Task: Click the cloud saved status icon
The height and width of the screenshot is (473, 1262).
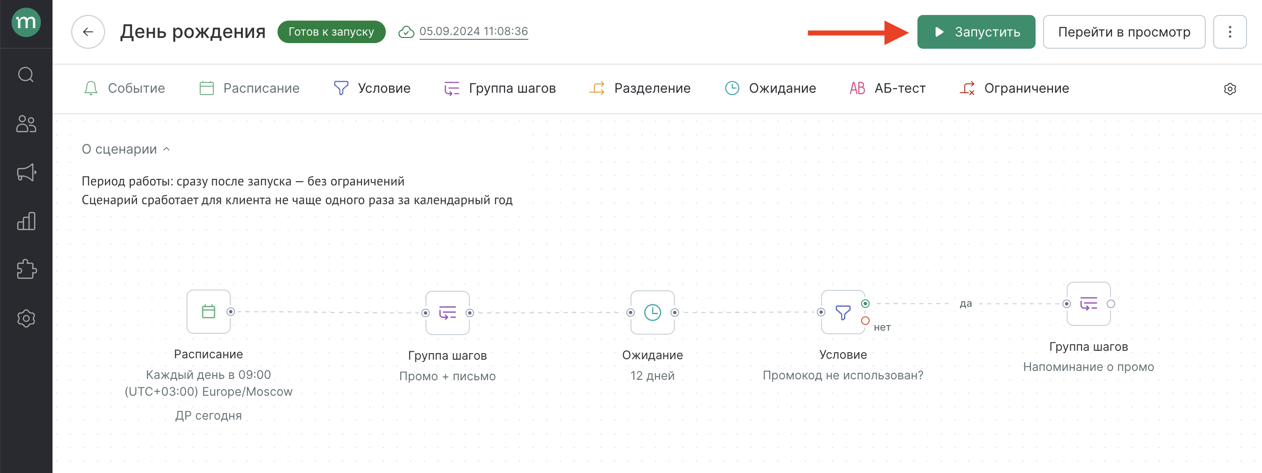Action: coord(406,32)
